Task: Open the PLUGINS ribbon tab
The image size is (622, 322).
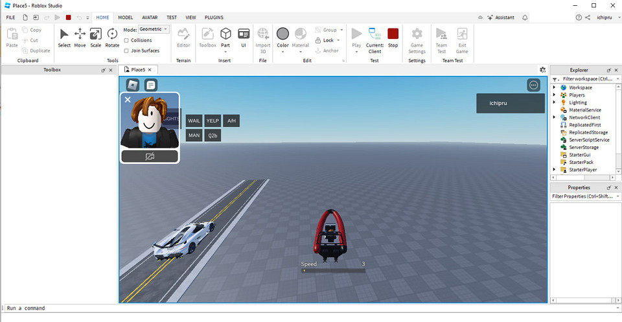Action: coord(214,17)
